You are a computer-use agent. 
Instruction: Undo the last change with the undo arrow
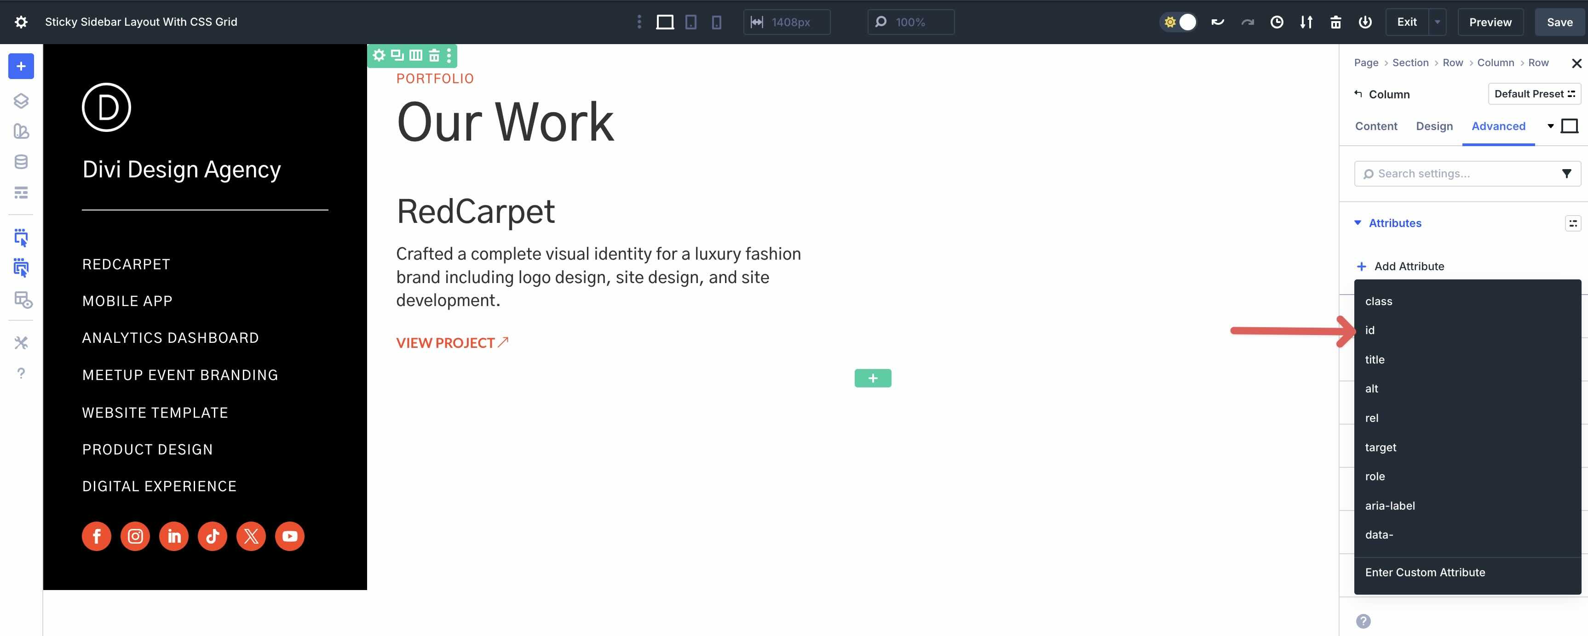1218,22
